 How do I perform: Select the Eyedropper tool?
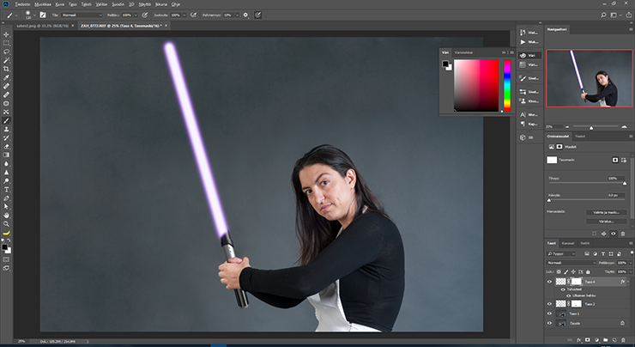(x=6, y=77)
